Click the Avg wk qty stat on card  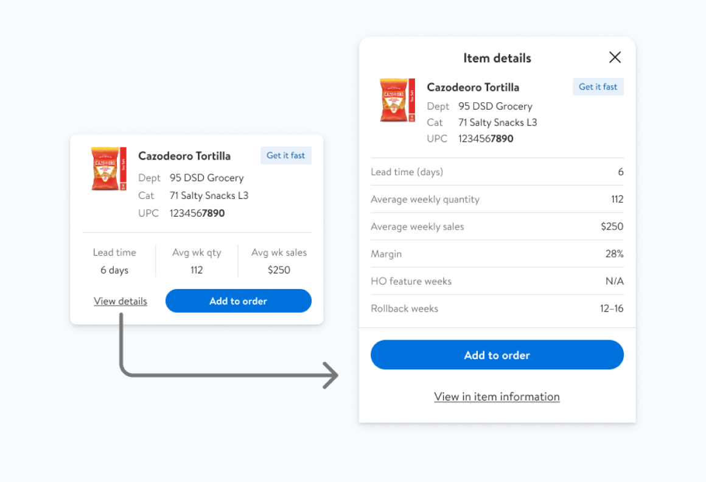point(197,262)
